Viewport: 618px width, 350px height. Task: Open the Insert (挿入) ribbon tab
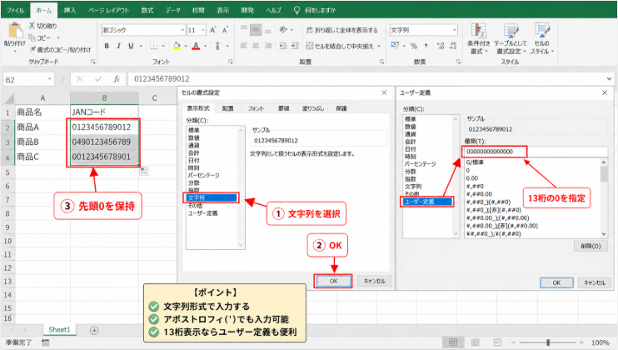point(70,10)
